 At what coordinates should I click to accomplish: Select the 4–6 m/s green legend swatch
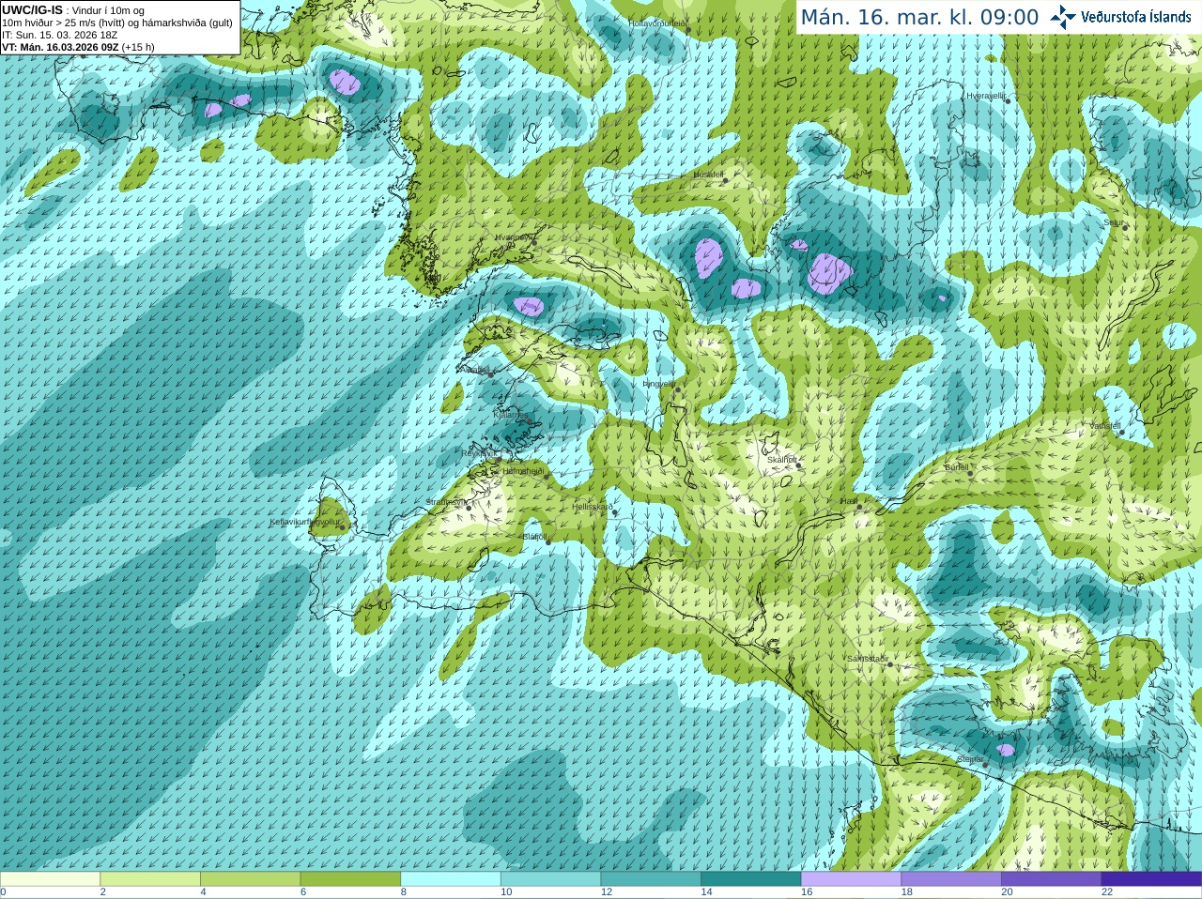[x=251, y=879]
